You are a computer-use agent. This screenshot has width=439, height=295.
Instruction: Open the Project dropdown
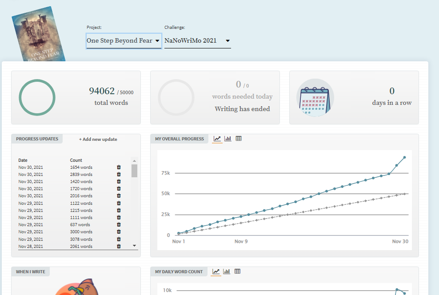click(x=124, y=41)
